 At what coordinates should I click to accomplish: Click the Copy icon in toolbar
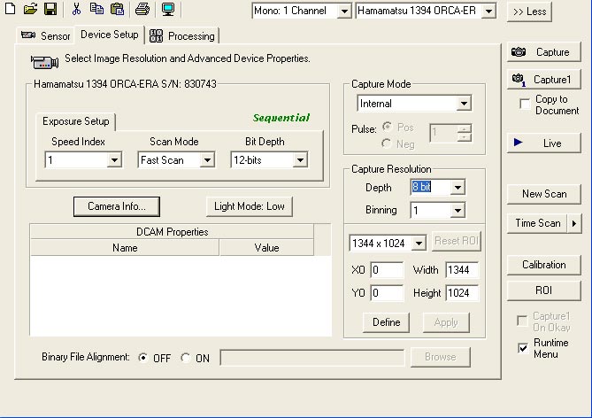(96, 10)
